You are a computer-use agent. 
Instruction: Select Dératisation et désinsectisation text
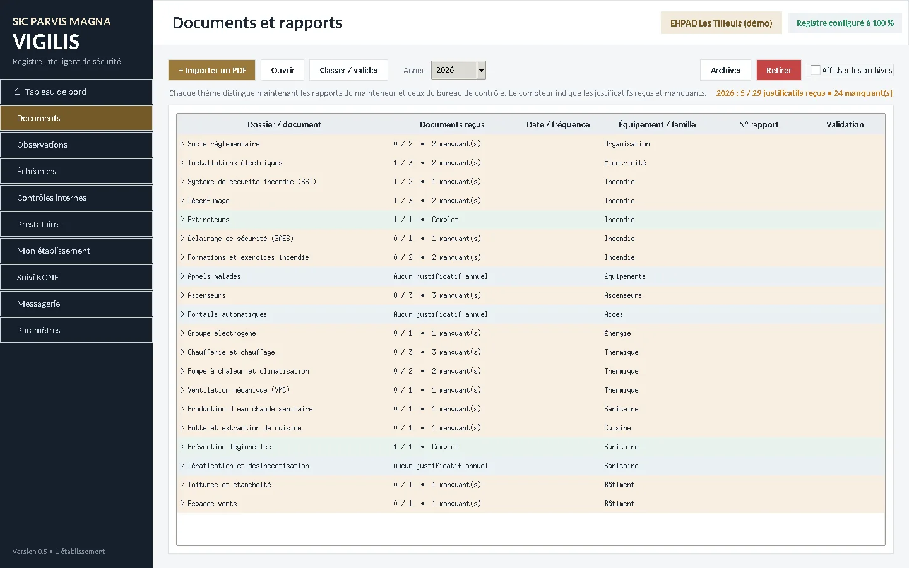pyautogui.click(x=248, y=466)
